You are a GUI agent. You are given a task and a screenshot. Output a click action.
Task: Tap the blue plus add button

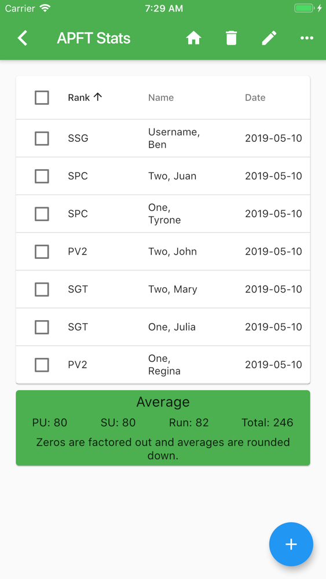291,544
